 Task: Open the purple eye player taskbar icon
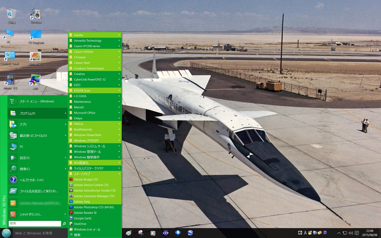pos(166,233)
